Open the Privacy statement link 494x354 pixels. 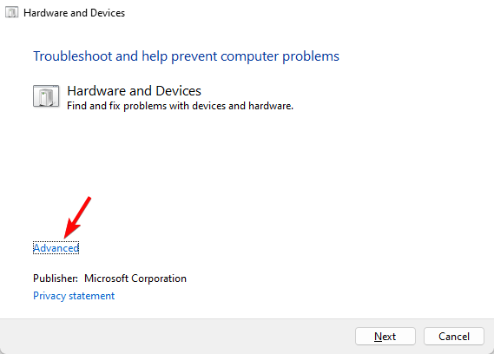pyautogui.click(x=74, y=296)
